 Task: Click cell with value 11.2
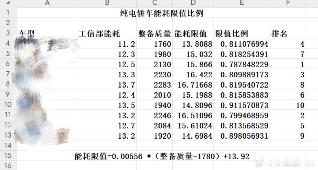[107, 44]
